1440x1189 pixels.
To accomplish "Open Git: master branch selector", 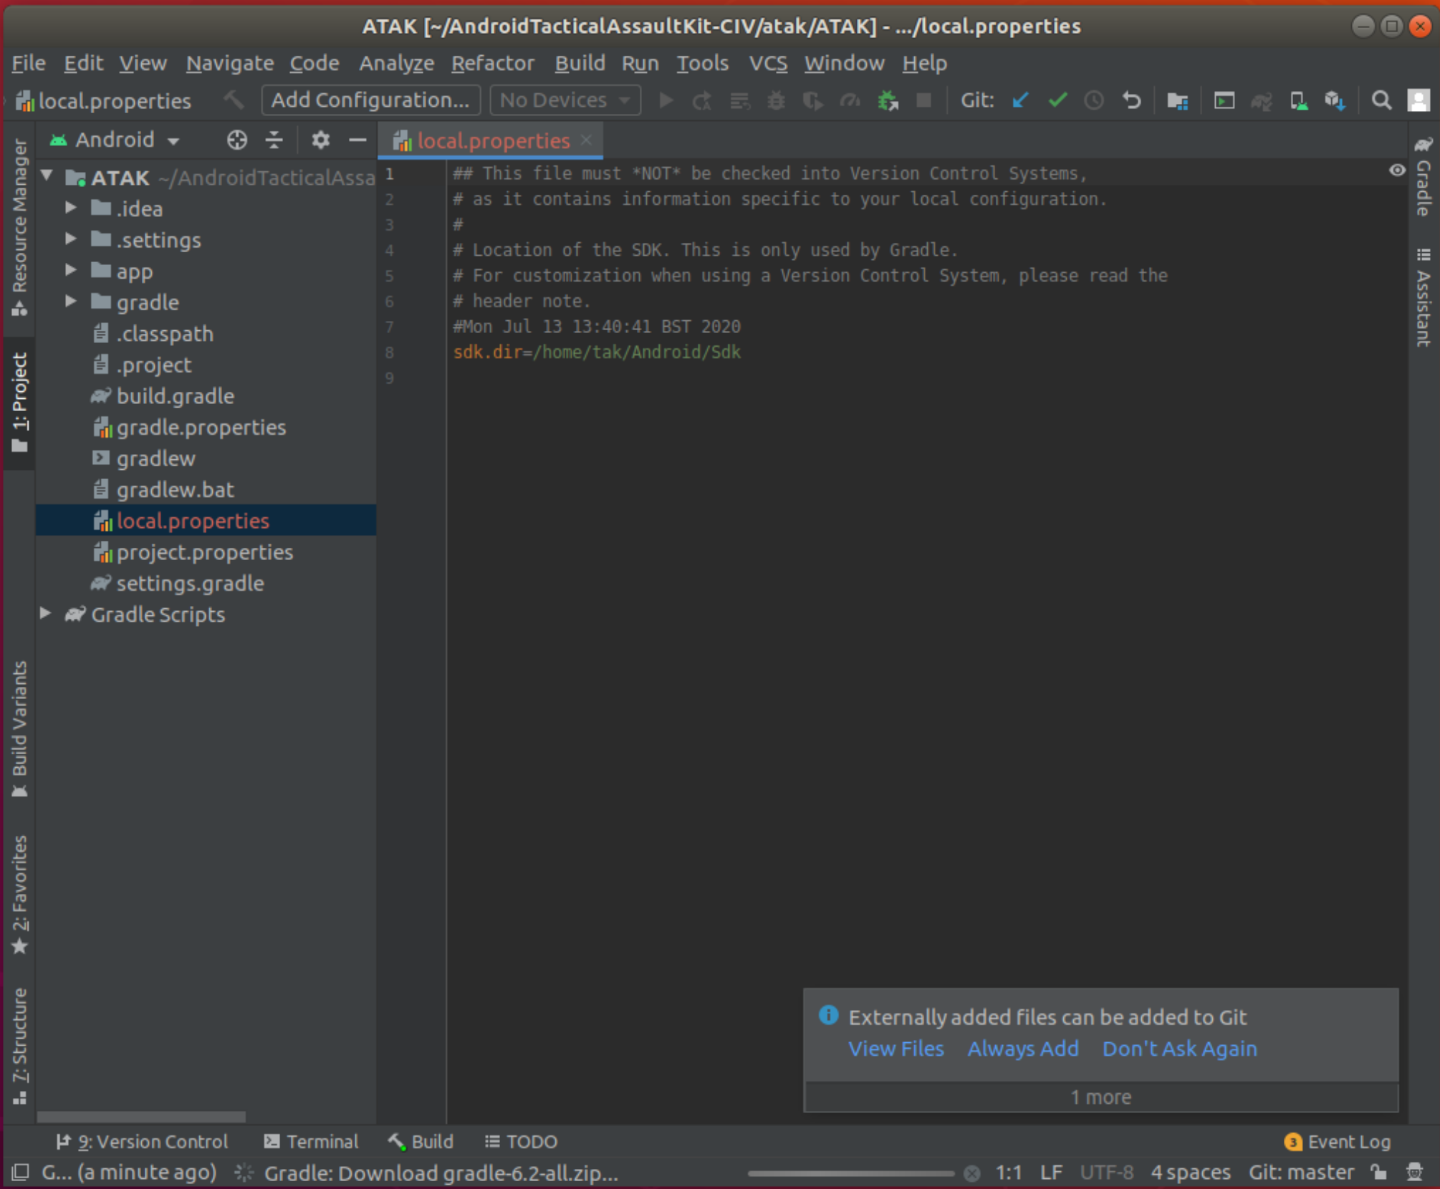I will coord(1301,1173).
